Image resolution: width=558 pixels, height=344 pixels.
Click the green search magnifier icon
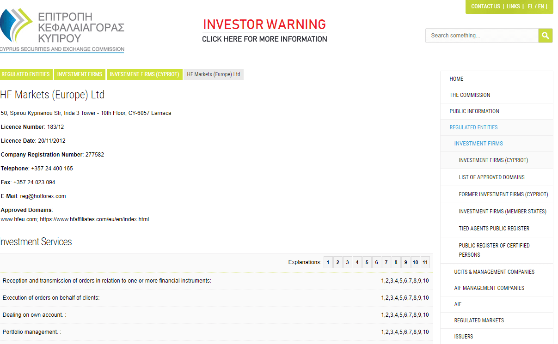(x=545, y=36)
